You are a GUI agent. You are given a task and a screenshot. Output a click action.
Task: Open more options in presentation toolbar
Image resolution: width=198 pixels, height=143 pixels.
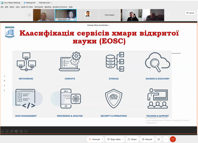(x=26, y=131)
